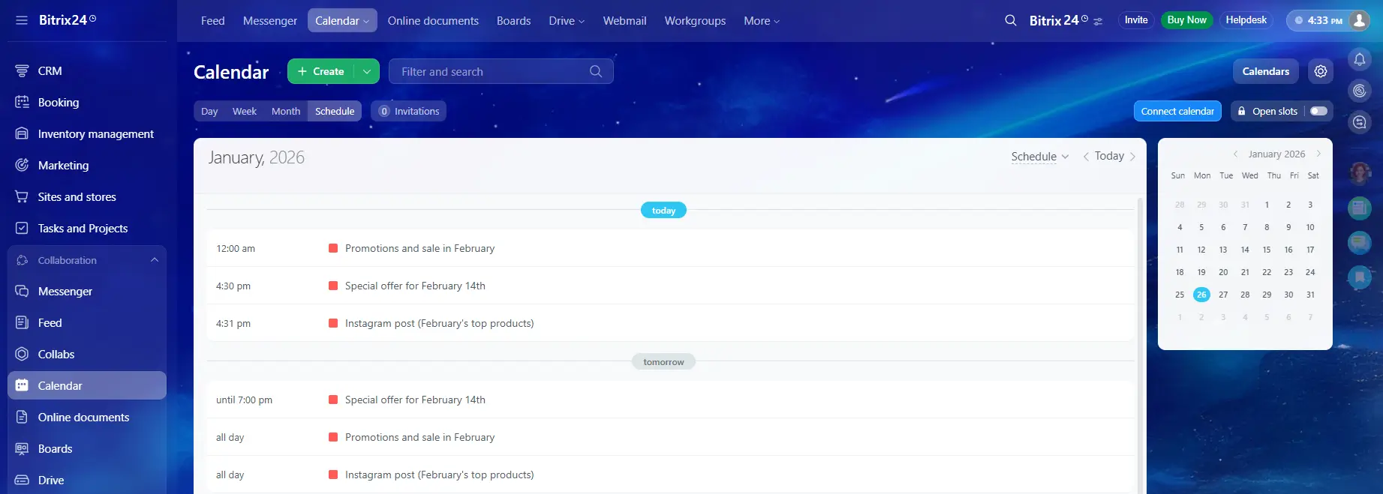The height and width of the screenshot is (494, 1383).
Task: Expand the More menu
Action: (762, 20)
